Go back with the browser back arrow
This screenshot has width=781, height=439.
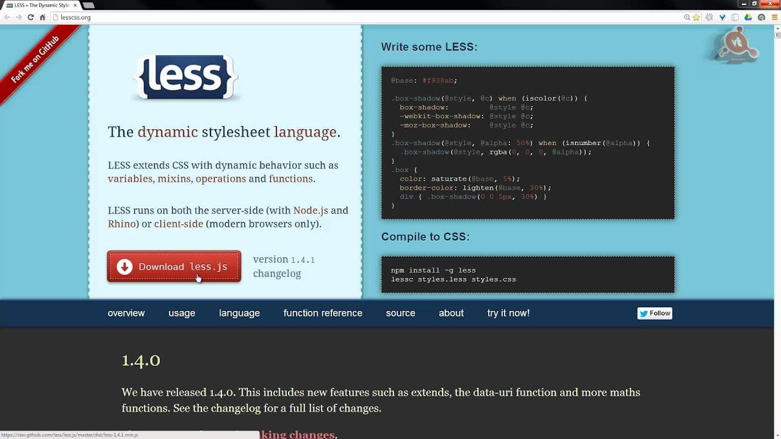(x=7, y=17)
